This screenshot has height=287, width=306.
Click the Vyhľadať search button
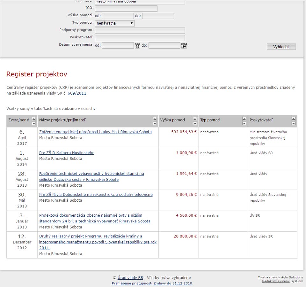tap(281, 47)
